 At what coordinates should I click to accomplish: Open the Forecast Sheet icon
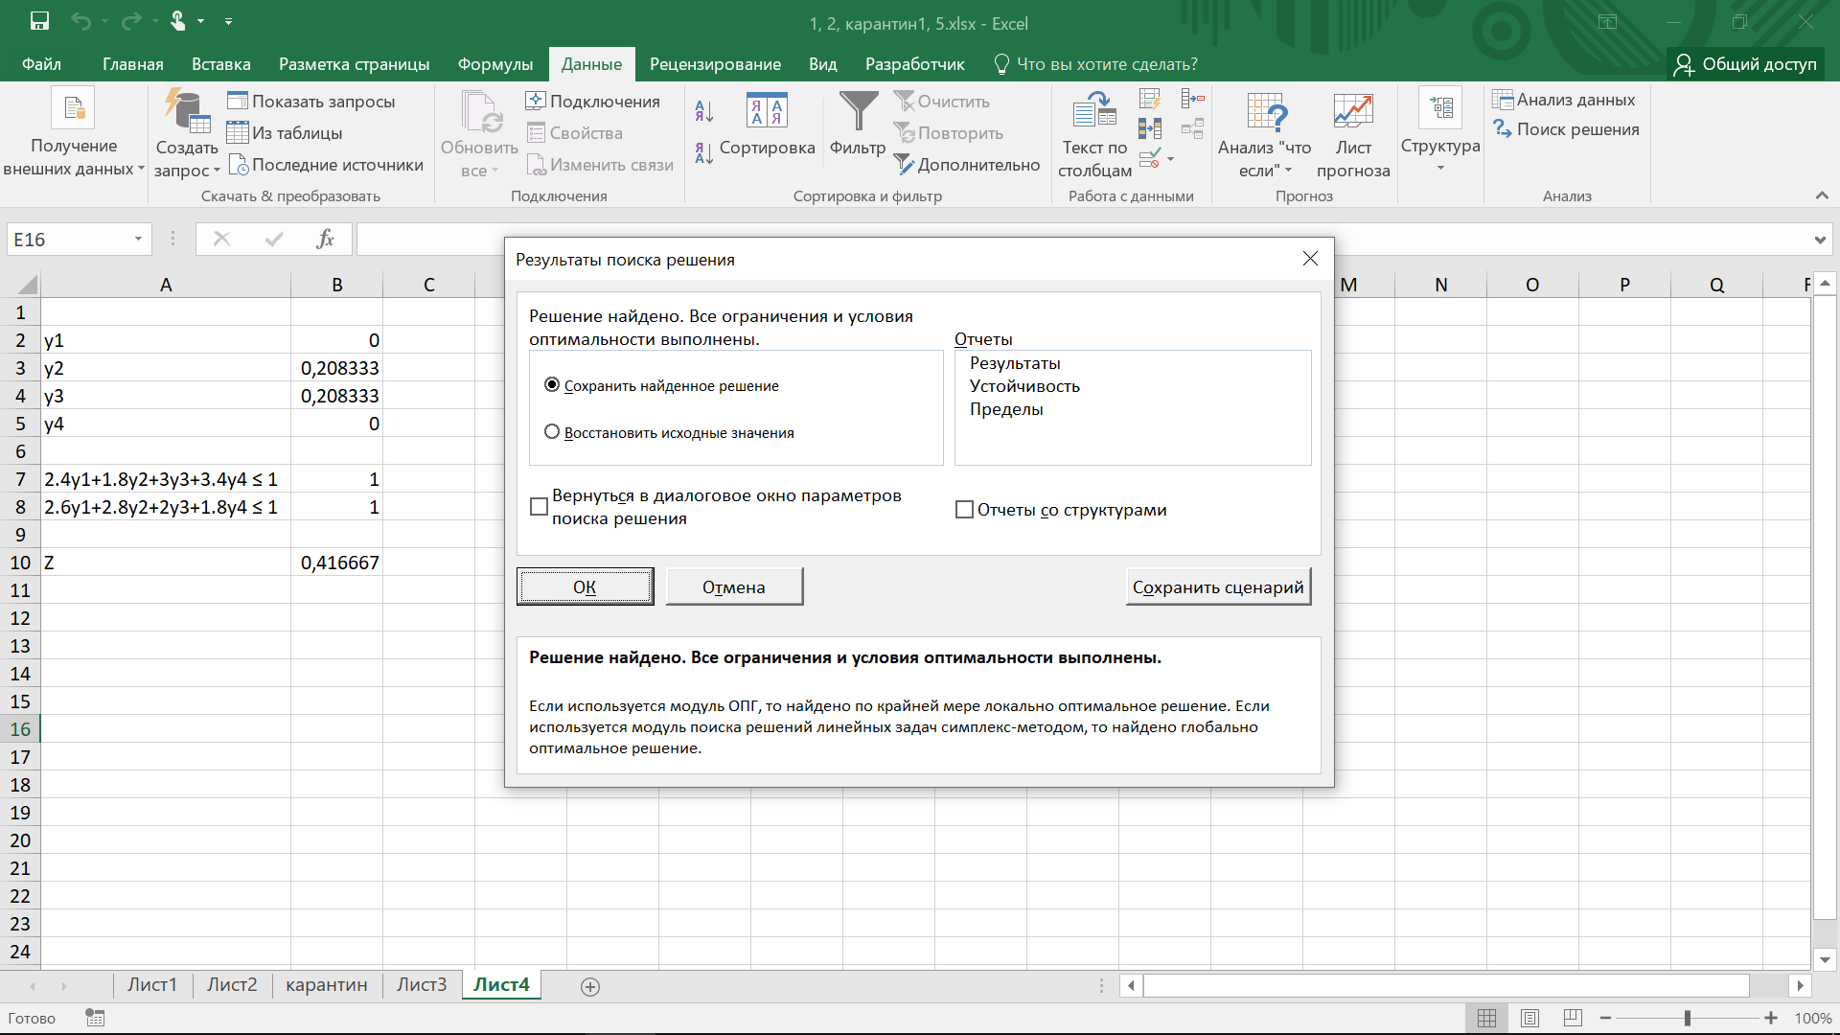click(x=1352, y=112)
